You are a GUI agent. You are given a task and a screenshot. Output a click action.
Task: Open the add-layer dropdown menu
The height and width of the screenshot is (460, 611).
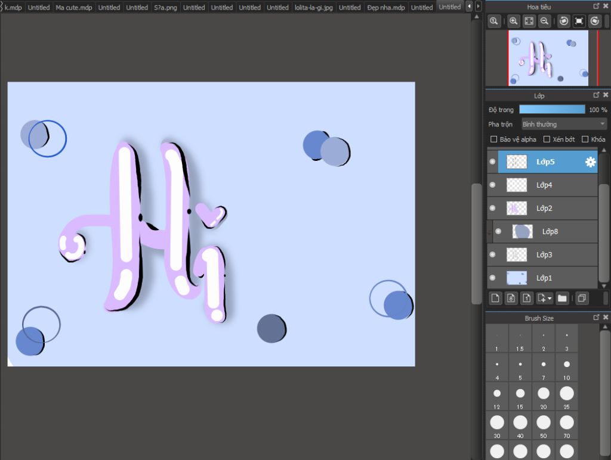click(x=544, y=299)
